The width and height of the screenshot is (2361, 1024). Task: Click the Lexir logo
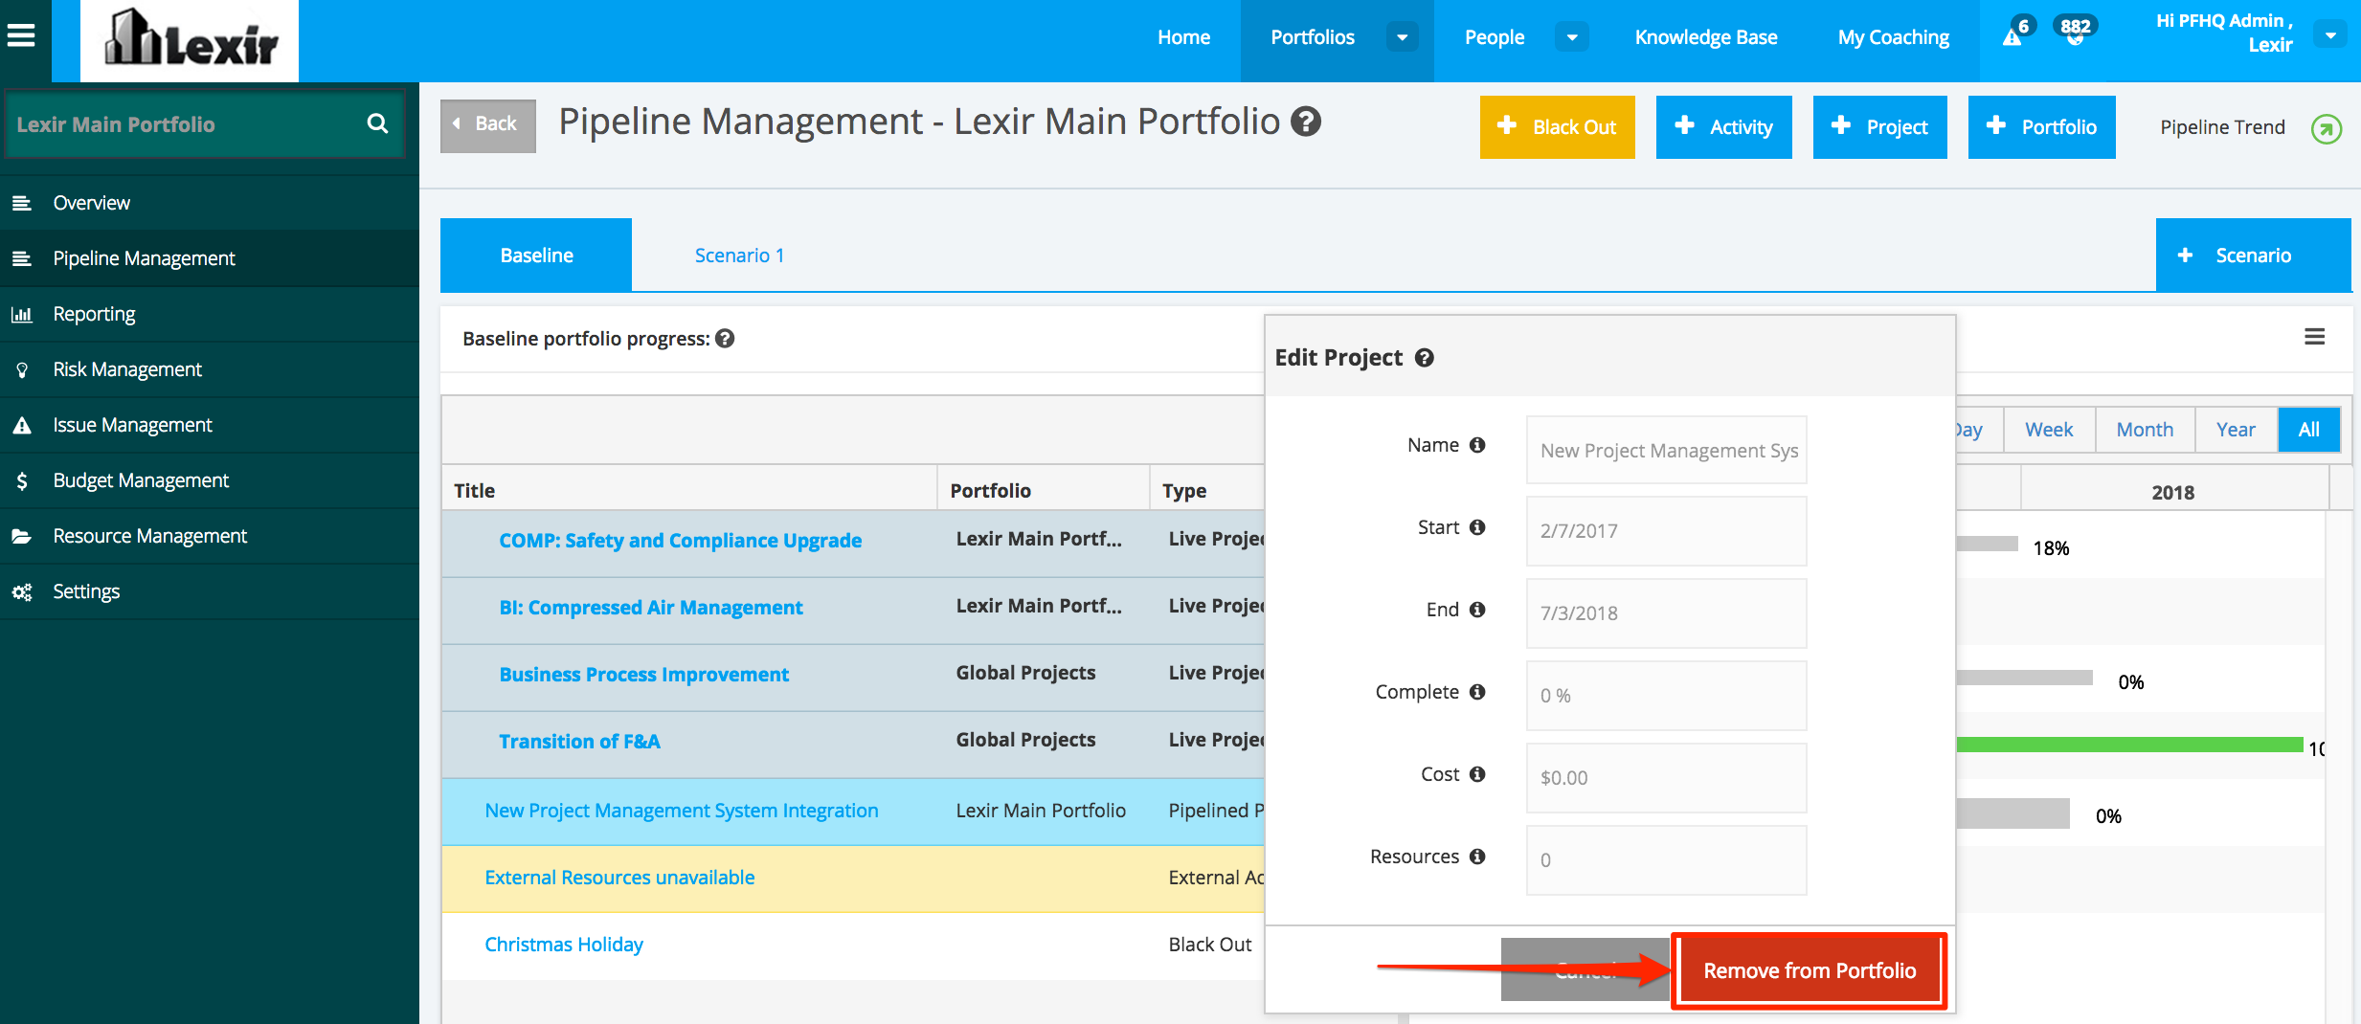(190, 39)
